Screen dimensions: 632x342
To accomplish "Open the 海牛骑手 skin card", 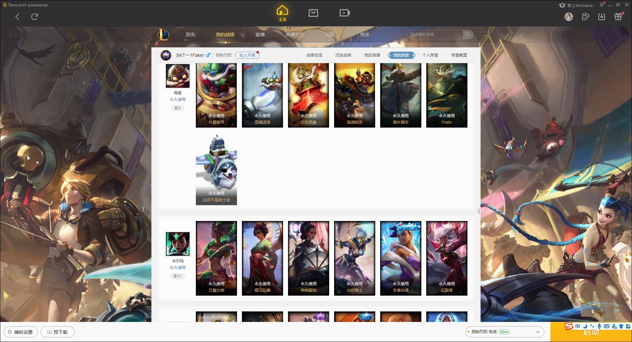I will pyautogui.click(x=401, y=95).
